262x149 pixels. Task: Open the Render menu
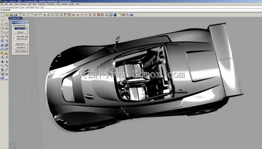[x=71, y=4]
